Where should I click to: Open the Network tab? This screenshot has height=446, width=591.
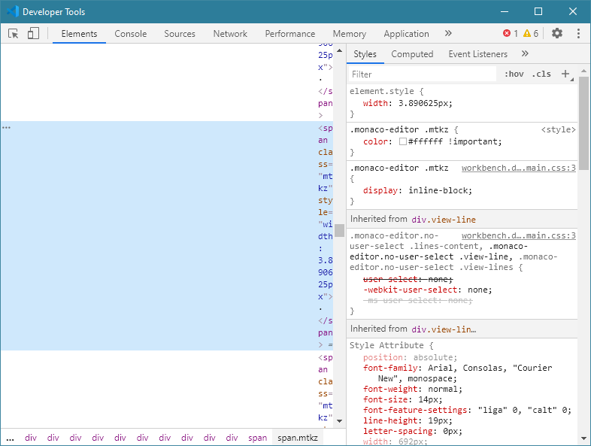pyautogui.click(x=230, y=34)
